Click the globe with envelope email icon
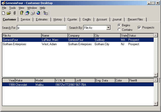The image size is (161, 112). click(x=27, y=13)
